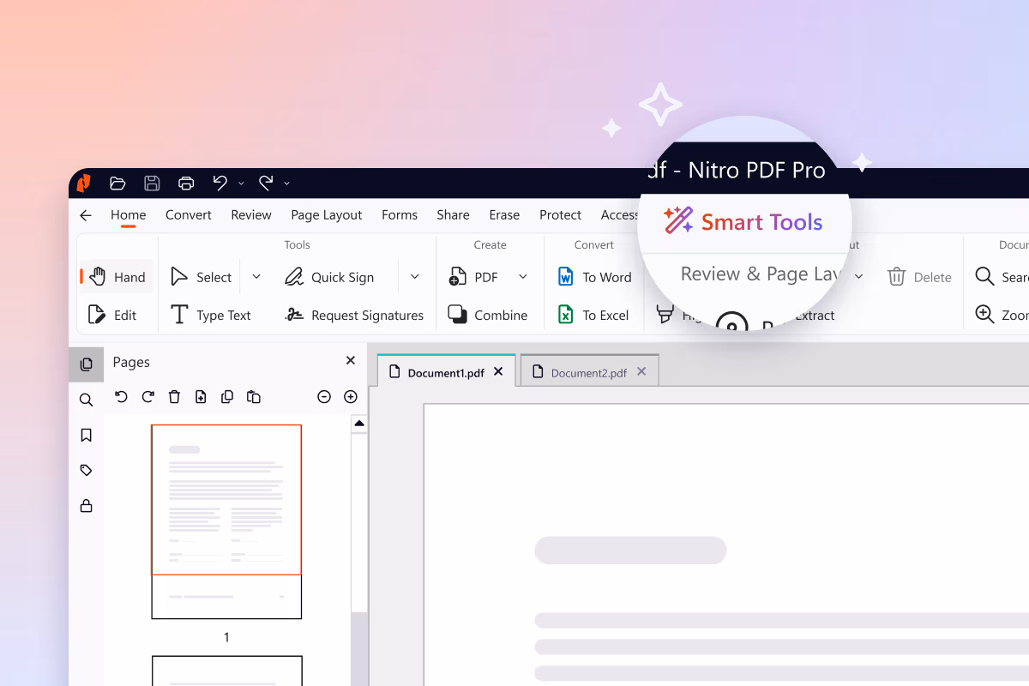Close the Document1.pdf tab
This screenshot has height=686, width=1029.
click(x=499, y=371)
